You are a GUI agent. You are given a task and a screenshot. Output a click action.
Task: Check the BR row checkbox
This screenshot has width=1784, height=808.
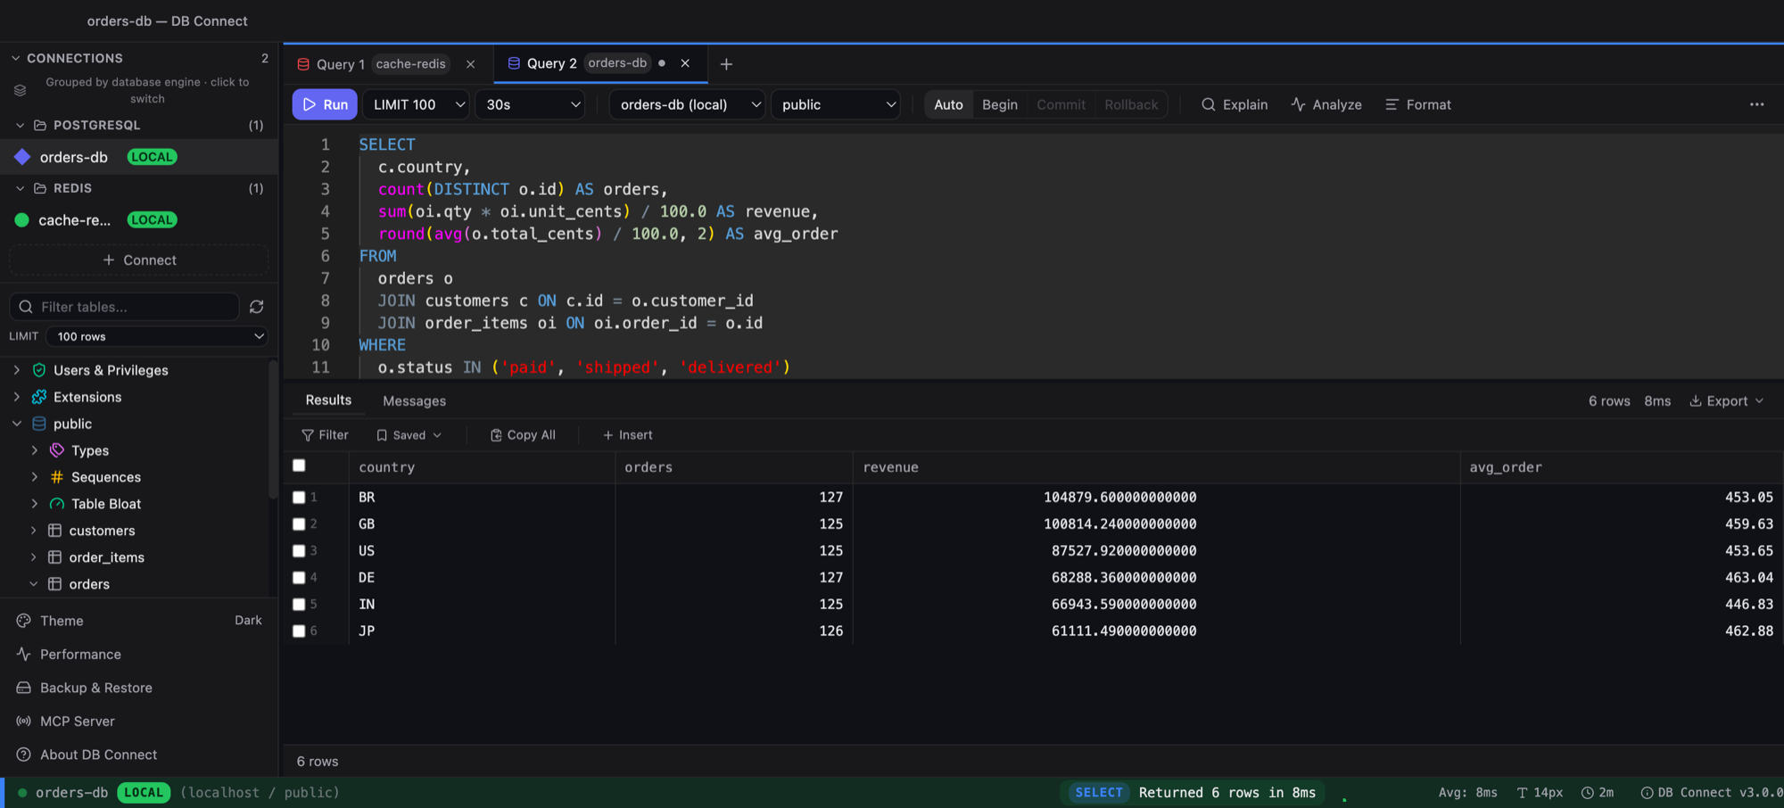click(x=299, y=498)
